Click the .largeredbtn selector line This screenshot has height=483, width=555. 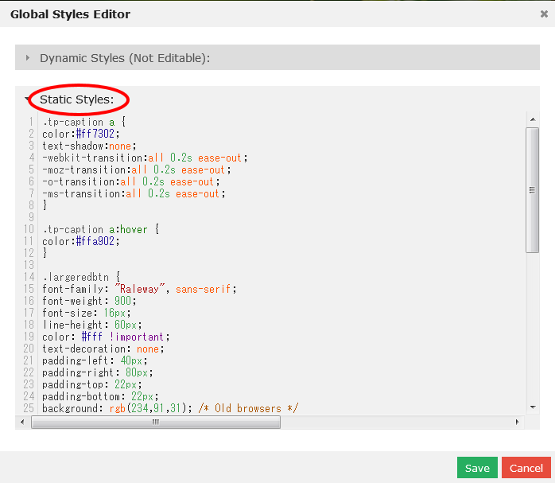click(80, 278)
